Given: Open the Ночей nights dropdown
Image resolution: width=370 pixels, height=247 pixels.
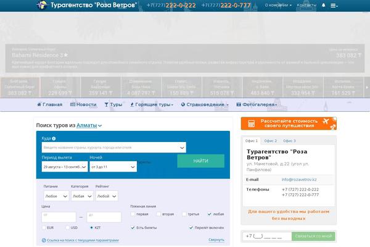Looking at the screenshot, I should pyautogui.click(x=113, y=167).
